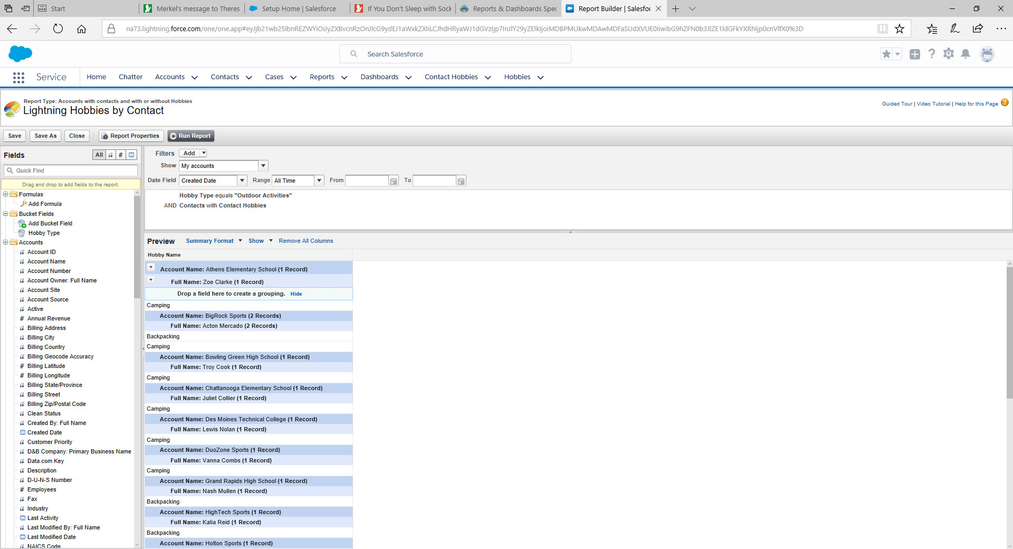The width and height of the screenshot is (1013, 549).
Task: Expand the Dashboards nav chevron
Action: pyautogui.click(x=408, y=78)
